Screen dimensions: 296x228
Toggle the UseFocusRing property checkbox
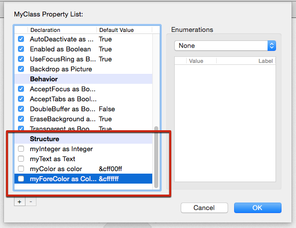click(21, 59)
